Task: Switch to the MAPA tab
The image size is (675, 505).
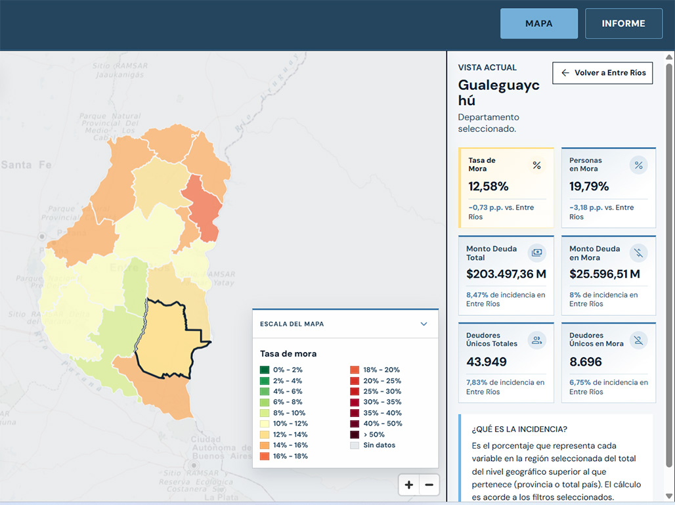Action: coord(539,24)
